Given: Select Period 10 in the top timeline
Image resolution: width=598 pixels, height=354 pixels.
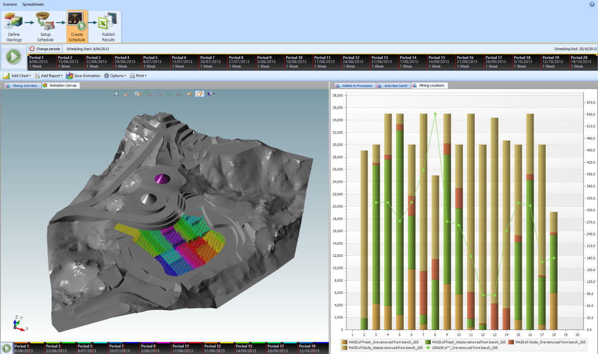Looking at the screenshot, I should tap(297, 62).
